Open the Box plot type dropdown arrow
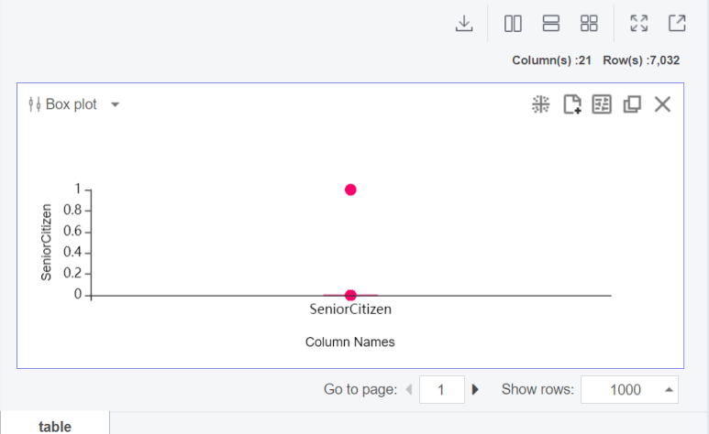Viewport: 709px width, 434px height. click(116, 104)
